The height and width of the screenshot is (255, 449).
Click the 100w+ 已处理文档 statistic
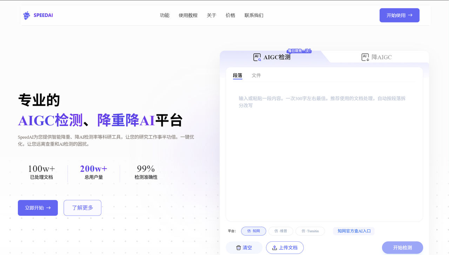(41, 172)
